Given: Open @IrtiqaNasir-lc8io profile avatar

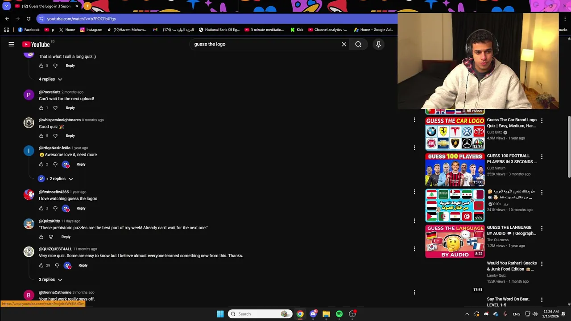Looking at the screenshot, I should click(x=29, y=151).
